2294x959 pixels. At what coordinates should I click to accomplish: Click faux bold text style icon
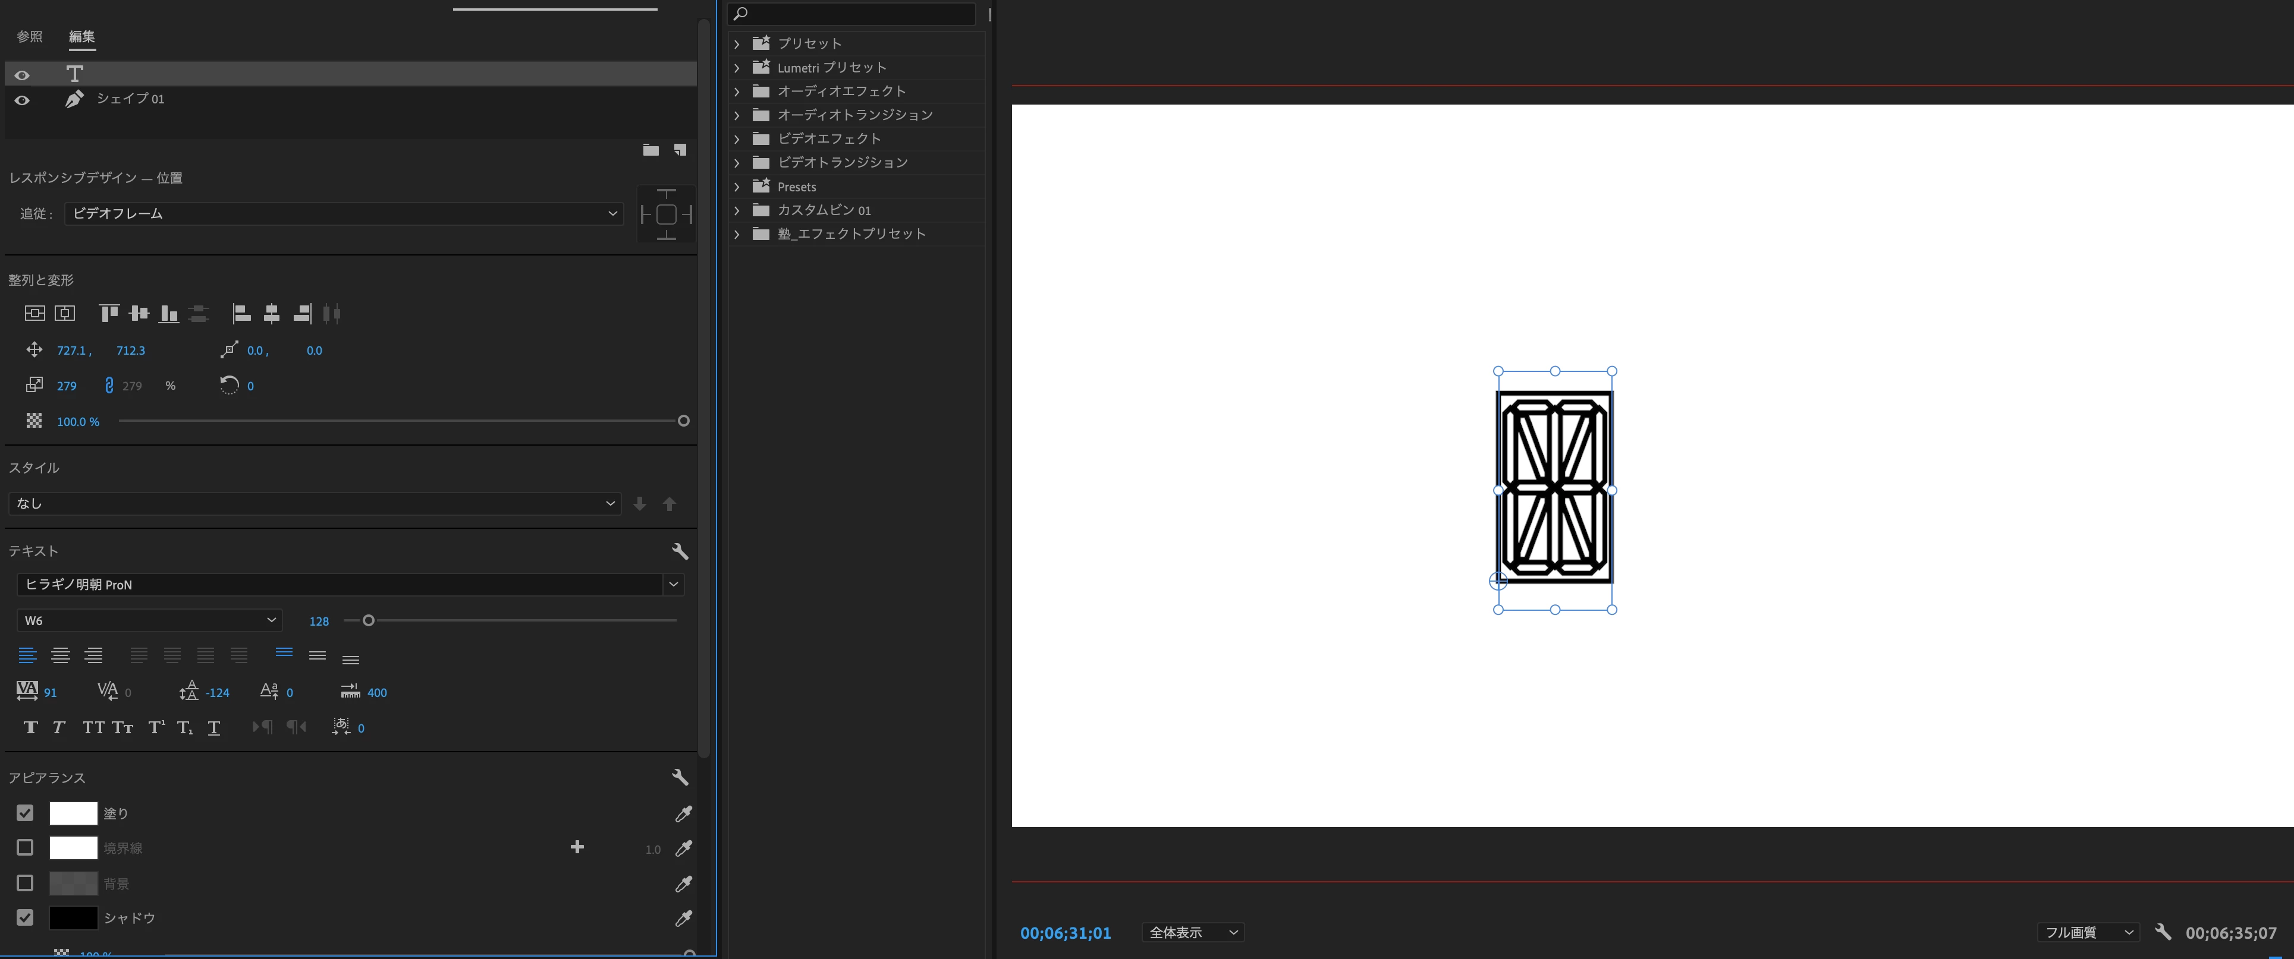point(30,728)
